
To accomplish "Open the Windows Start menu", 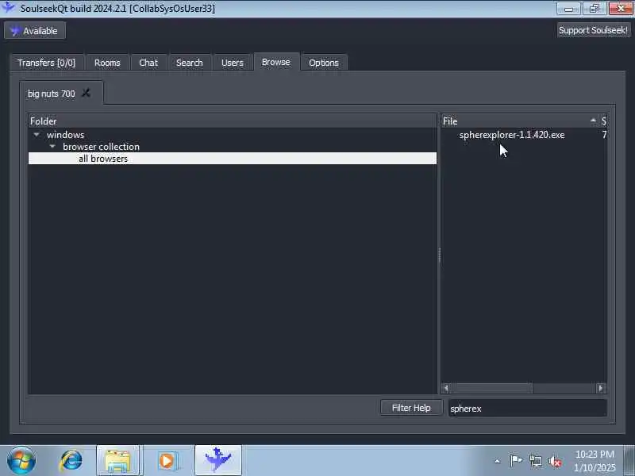I will [x=21, y=461].
